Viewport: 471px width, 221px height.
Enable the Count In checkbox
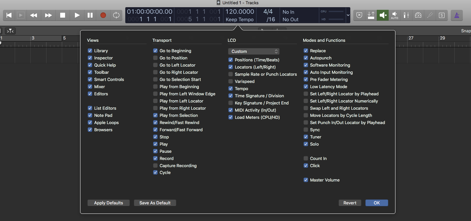pos(306,158)
